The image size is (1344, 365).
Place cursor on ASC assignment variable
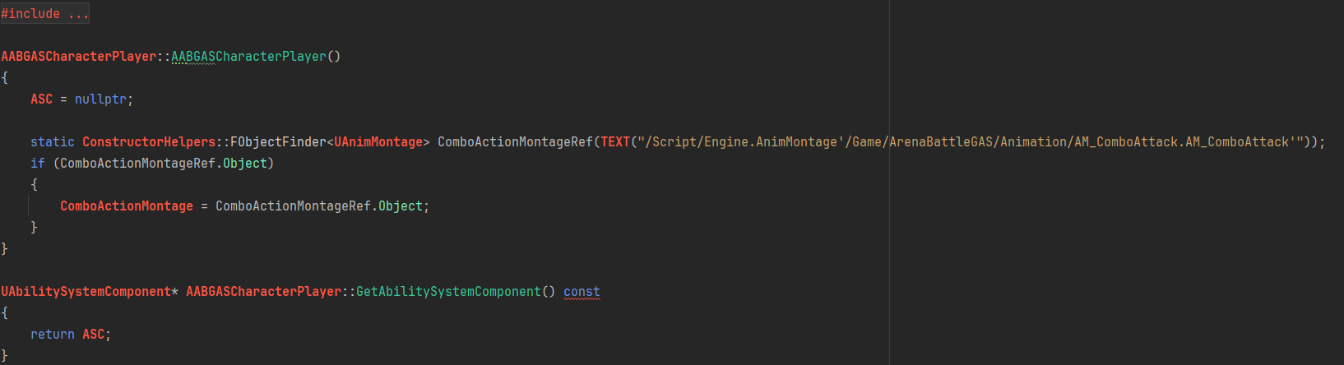pos(41,99)
